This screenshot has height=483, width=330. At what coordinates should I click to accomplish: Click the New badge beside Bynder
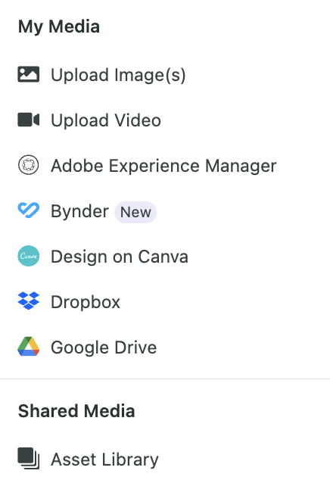(135, 212)
